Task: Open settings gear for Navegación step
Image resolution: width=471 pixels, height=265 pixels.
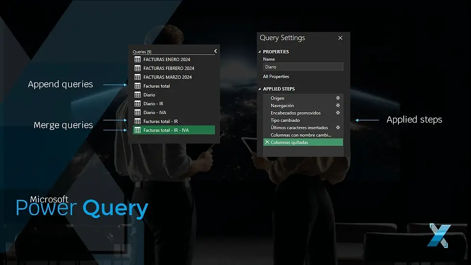Action: coord(338,105)
